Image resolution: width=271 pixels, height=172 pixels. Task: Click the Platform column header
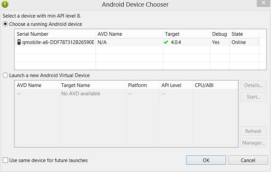point(142,85)
